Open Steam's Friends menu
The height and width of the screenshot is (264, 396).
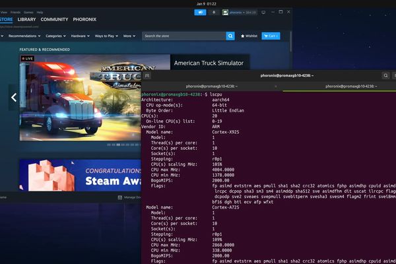point(15,12)
